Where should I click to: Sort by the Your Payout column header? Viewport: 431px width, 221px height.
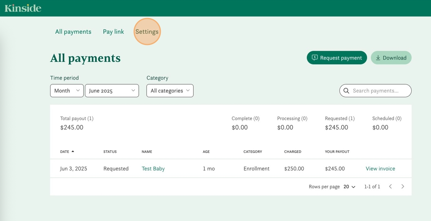(x=337, y=151)
